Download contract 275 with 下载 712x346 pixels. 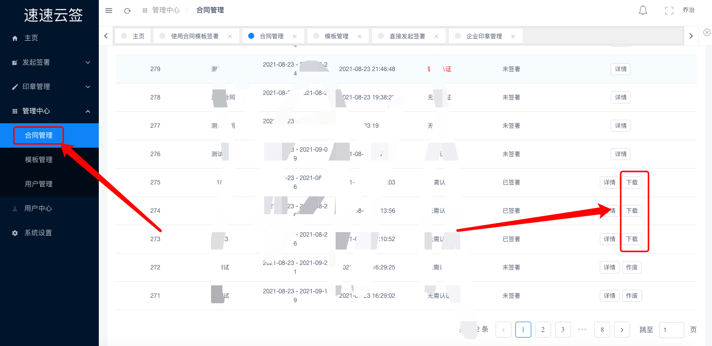pos(632,182)
